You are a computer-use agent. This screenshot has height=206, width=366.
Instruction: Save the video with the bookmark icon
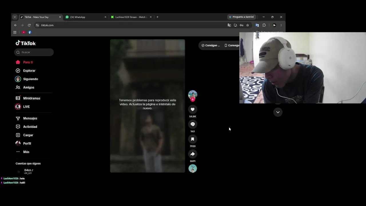(193, 139)
